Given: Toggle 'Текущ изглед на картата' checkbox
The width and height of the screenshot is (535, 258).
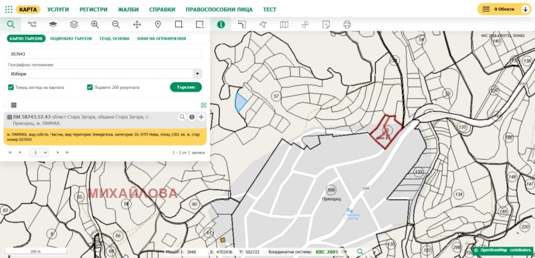Looking at the screenshot, I should tap(11, 88).
